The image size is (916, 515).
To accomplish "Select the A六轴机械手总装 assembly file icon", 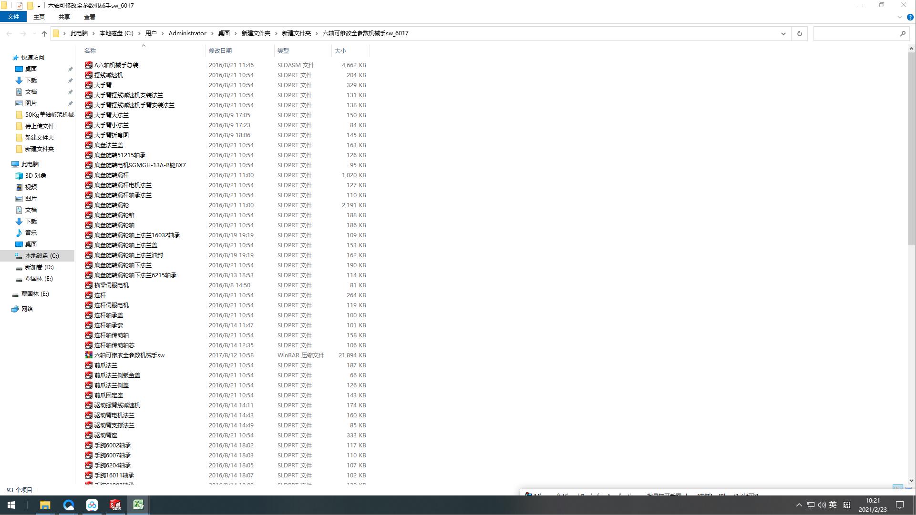I will tap(88, 65).
